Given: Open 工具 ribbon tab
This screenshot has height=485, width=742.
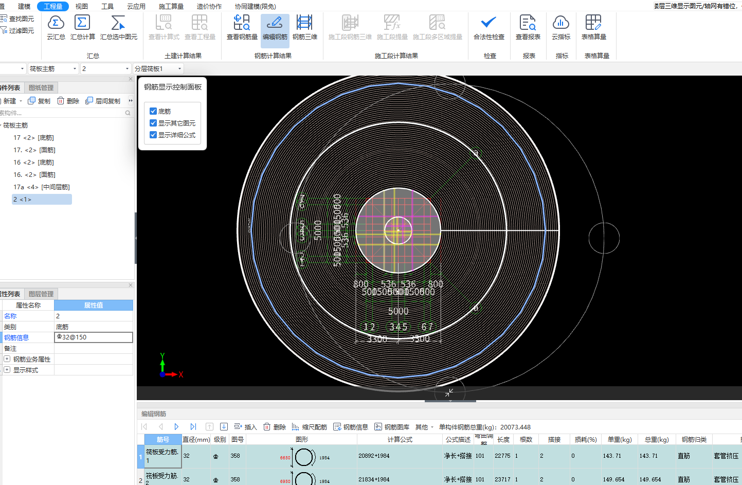Looking at the screenshot, I should [107, 6].
